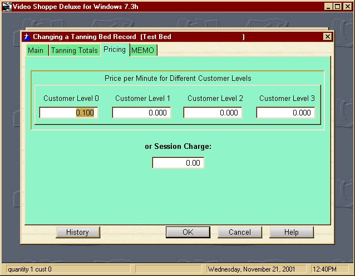Open the History button
This screenshot has width=355, height=276.
click(77, 232)
